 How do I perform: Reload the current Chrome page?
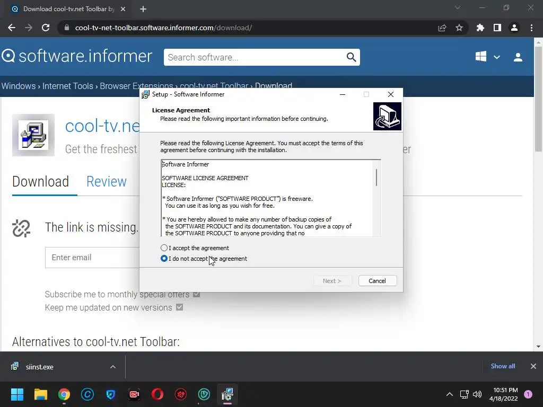[46, 28]
